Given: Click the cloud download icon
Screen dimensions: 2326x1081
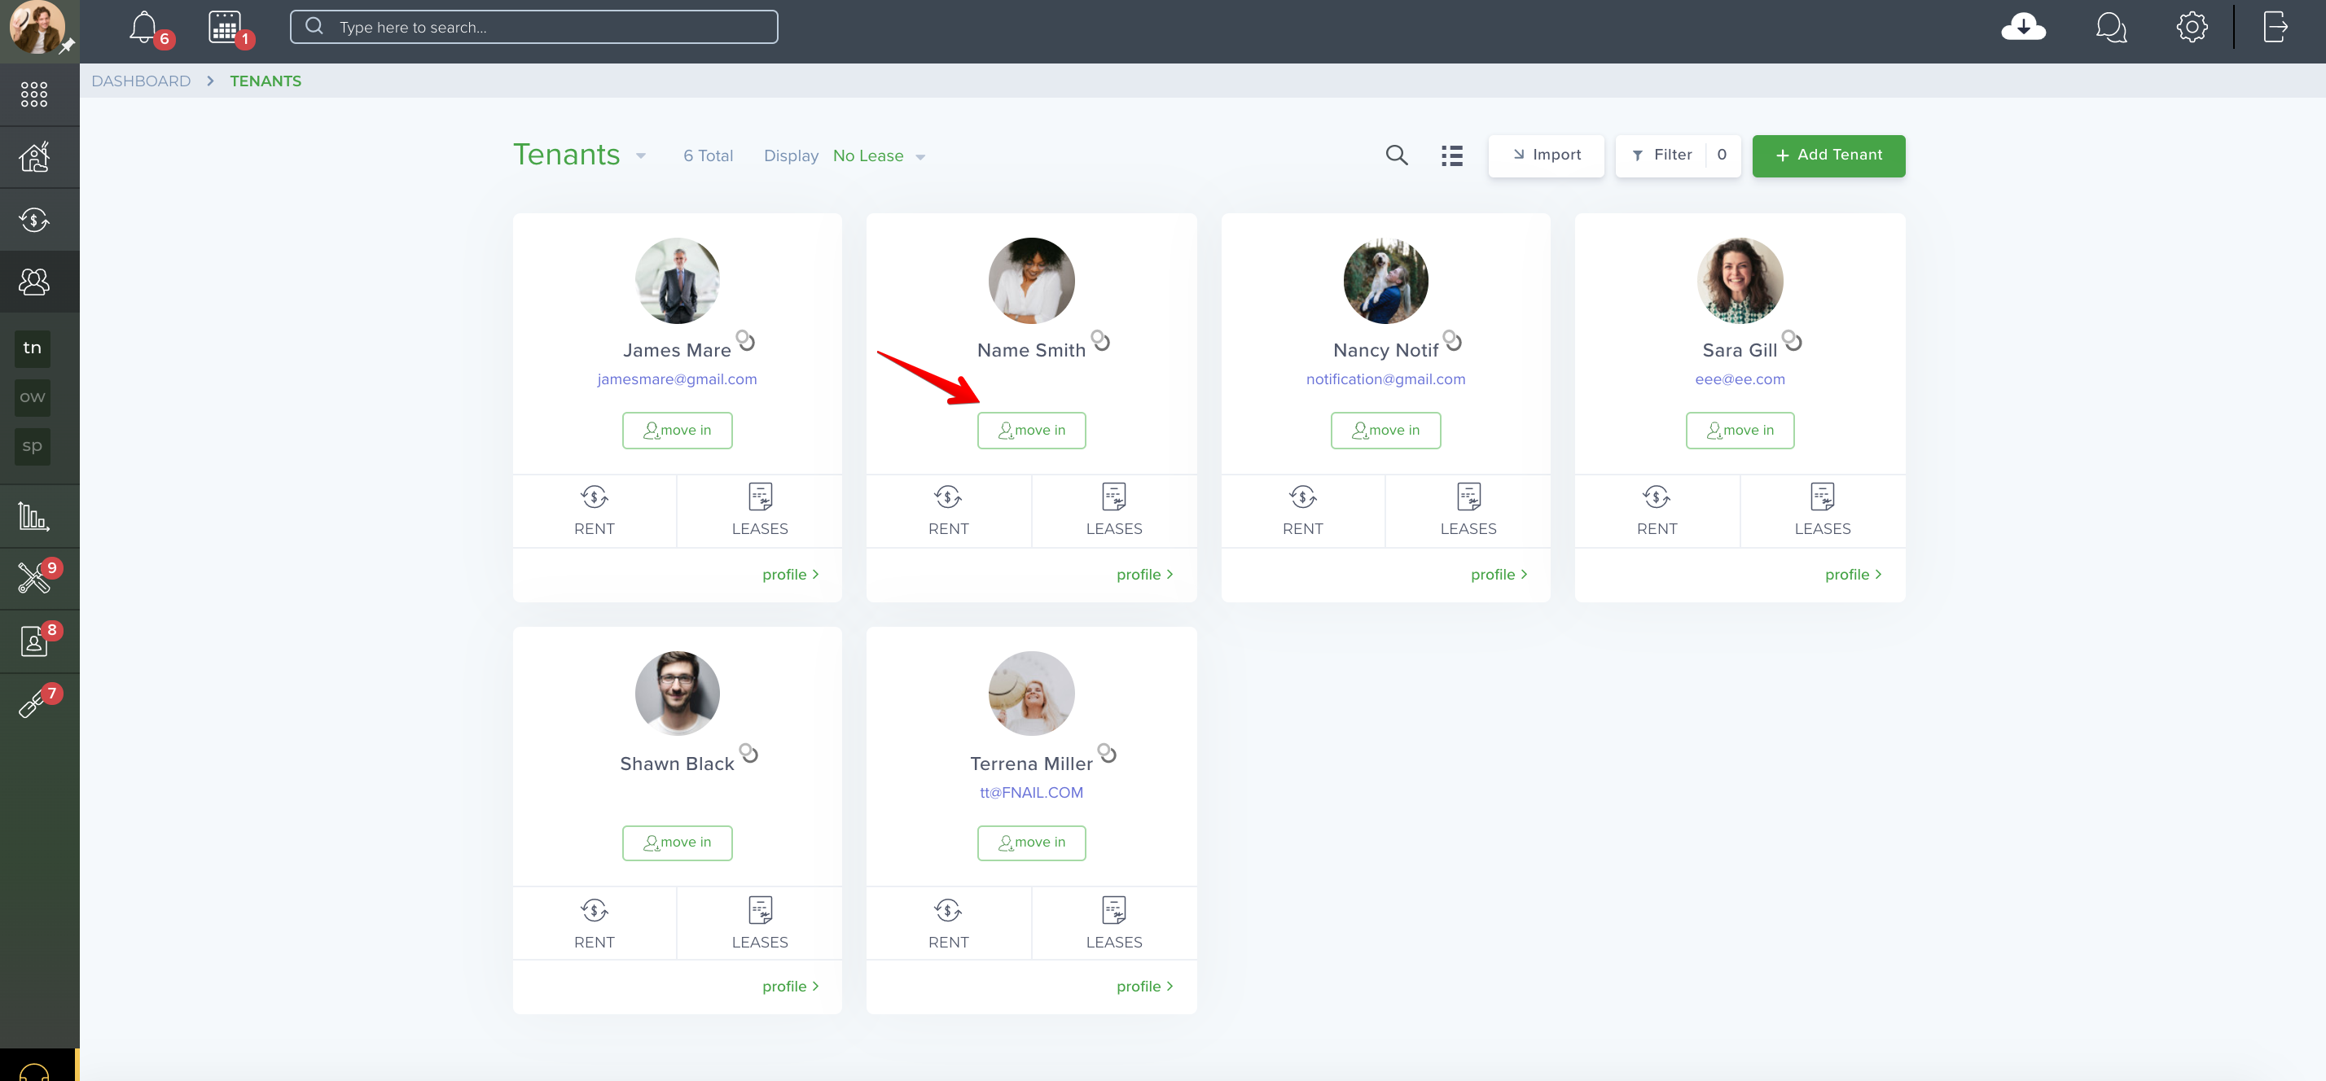Looking at the screenshot, I should (2022, 28).
